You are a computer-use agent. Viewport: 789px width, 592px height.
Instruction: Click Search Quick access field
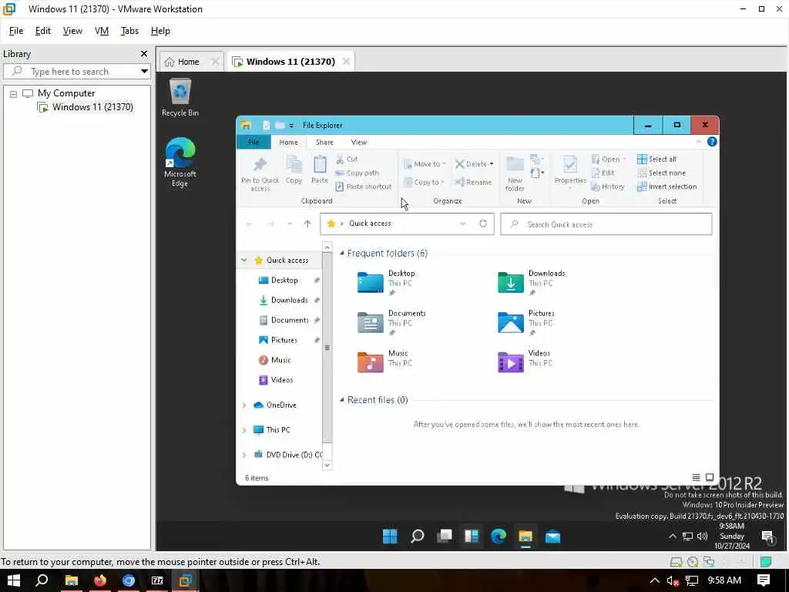606,224
